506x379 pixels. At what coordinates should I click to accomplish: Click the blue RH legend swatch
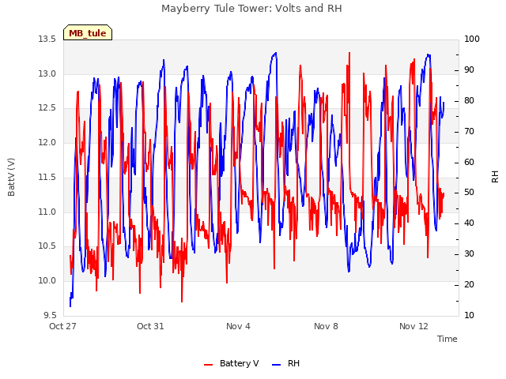(277, 365)
